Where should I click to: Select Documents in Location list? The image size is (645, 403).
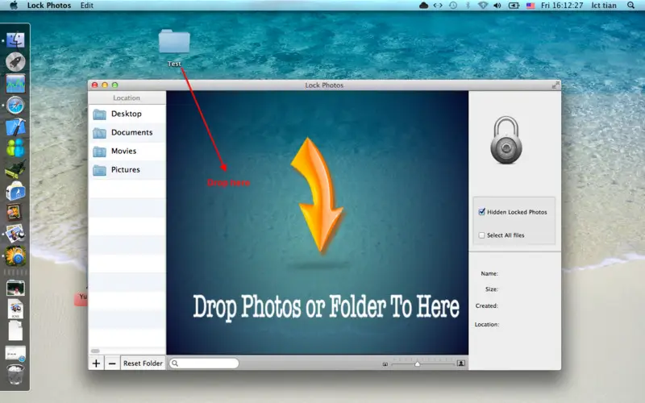coord(127,132)
